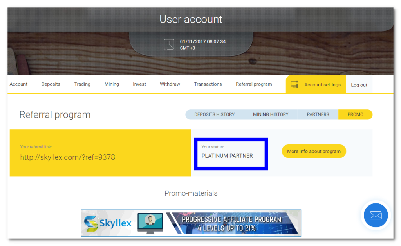Click the Log out link

pyautogui.click(x=359, y=85)
